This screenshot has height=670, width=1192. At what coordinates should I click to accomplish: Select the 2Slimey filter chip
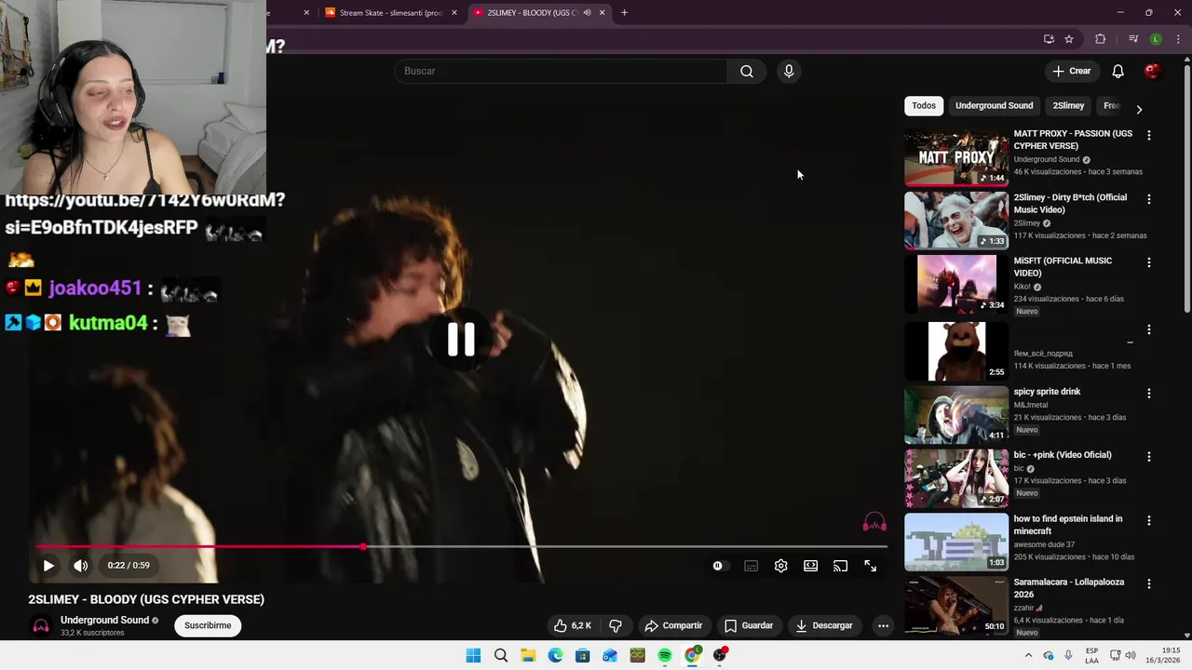coord(1068,106)
